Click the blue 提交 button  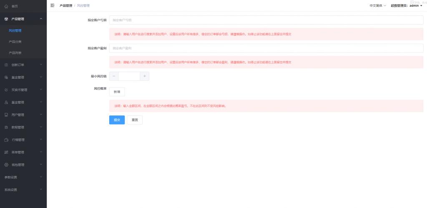[x=117, y=120]
